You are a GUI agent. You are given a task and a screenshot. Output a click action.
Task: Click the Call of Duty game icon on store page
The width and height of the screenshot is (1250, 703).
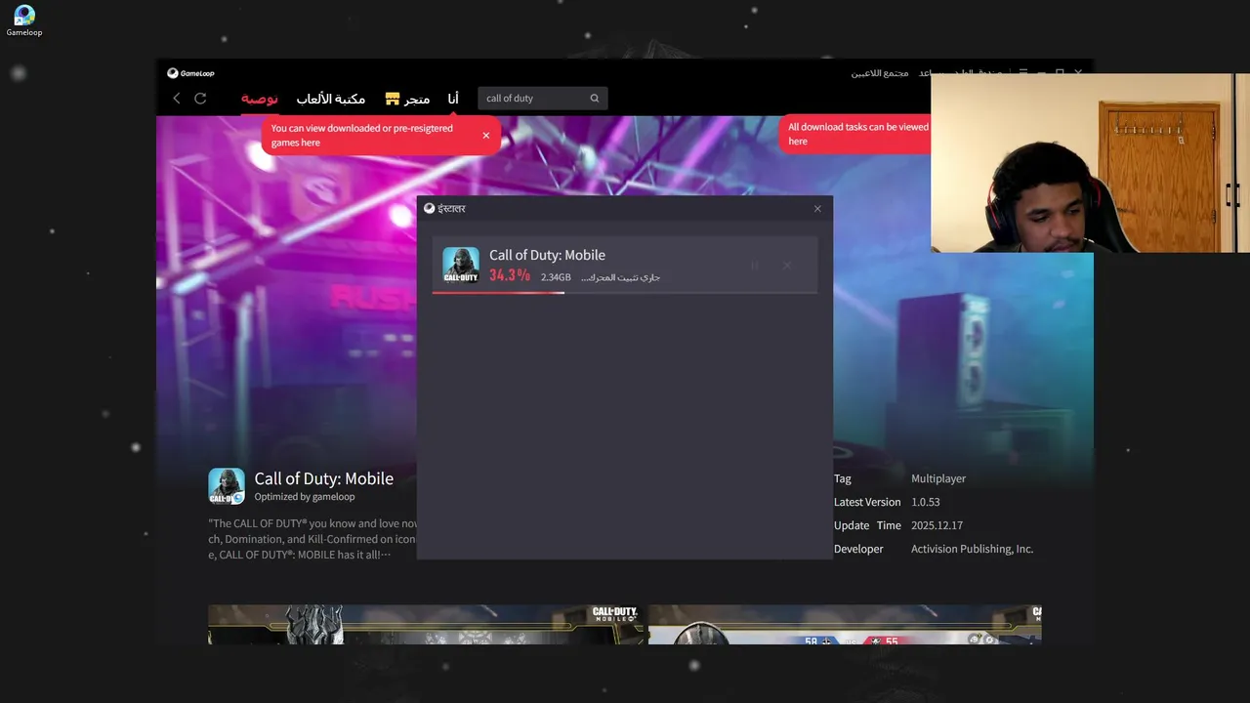227,486
